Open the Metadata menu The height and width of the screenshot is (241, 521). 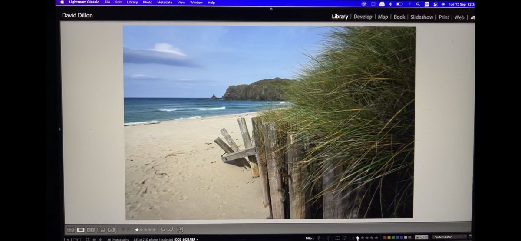click(x=165, y=3)
